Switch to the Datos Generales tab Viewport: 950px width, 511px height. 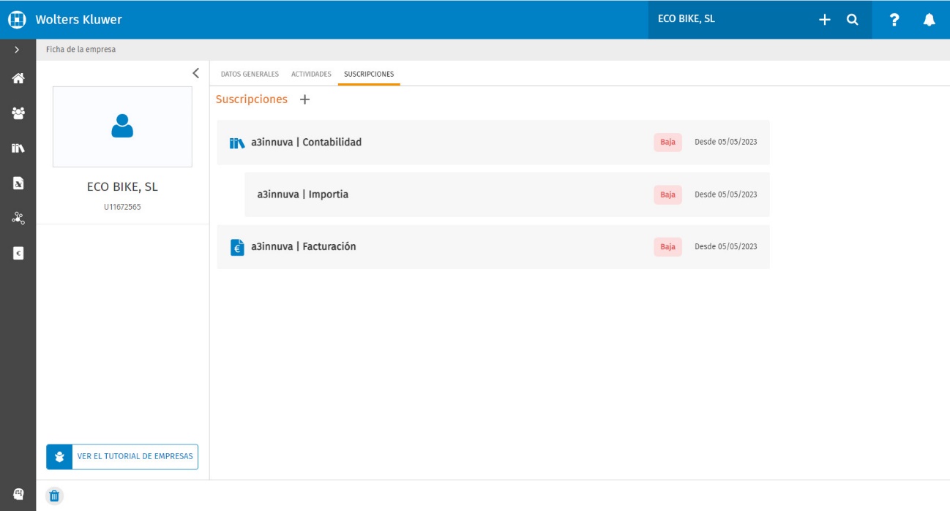click(250, 74)
